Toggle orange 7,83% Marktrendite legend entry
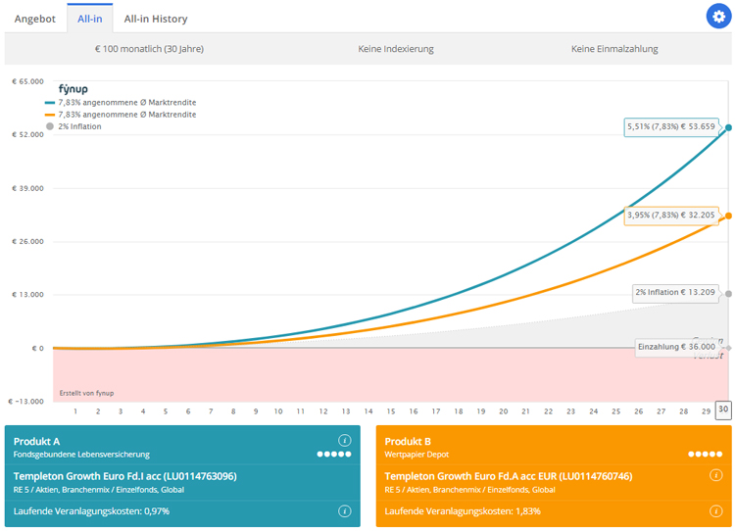This screenshot has height=531, width=735. pyautogui.click(x=121, y=115)
